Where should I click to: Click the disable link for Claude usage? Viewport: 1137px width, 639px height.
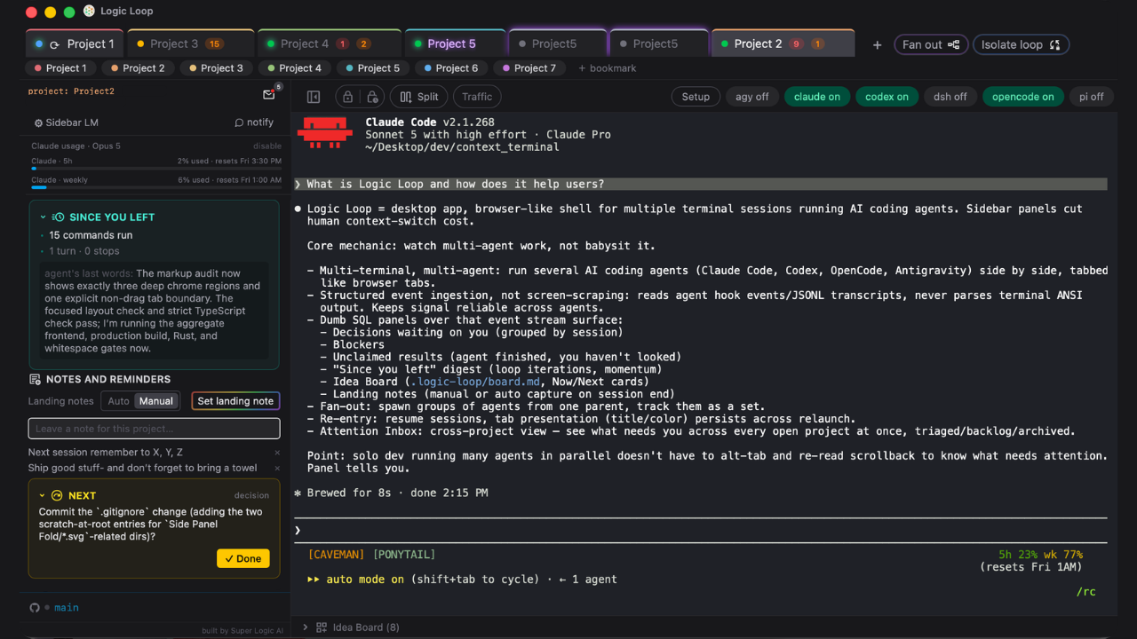(x=267, y=146)
